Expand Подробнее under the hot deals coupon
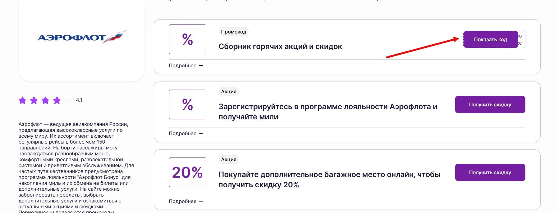 (x=183, y=66)
